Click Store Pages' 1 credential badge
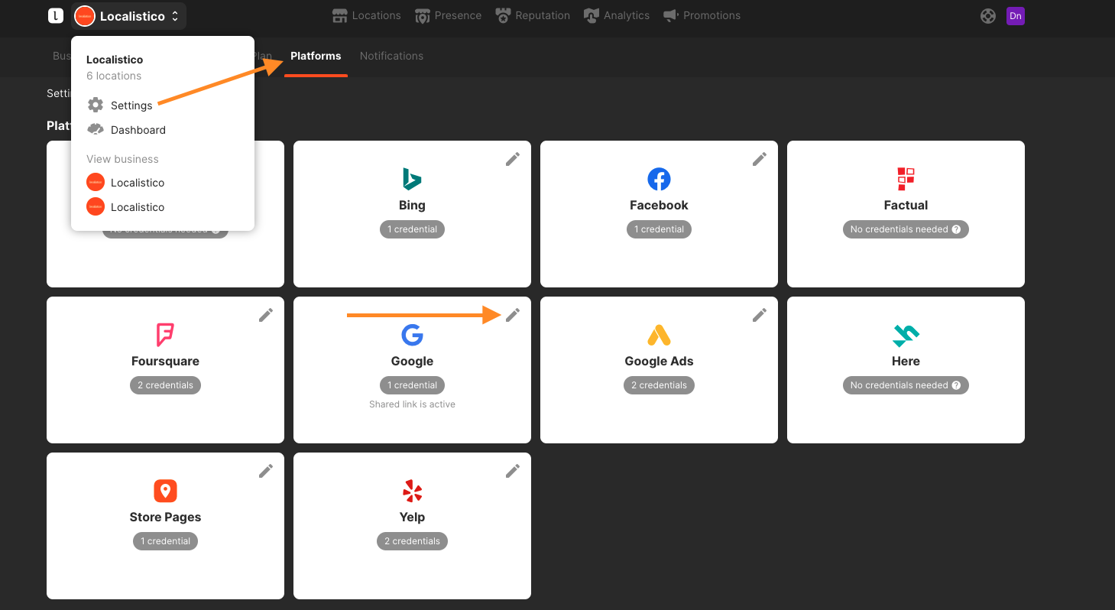Image resolution: width=1115 pixels, height=610 pixels. pos(165,541)
